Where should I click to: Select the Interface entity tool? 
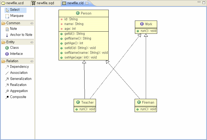pos(16,54)
